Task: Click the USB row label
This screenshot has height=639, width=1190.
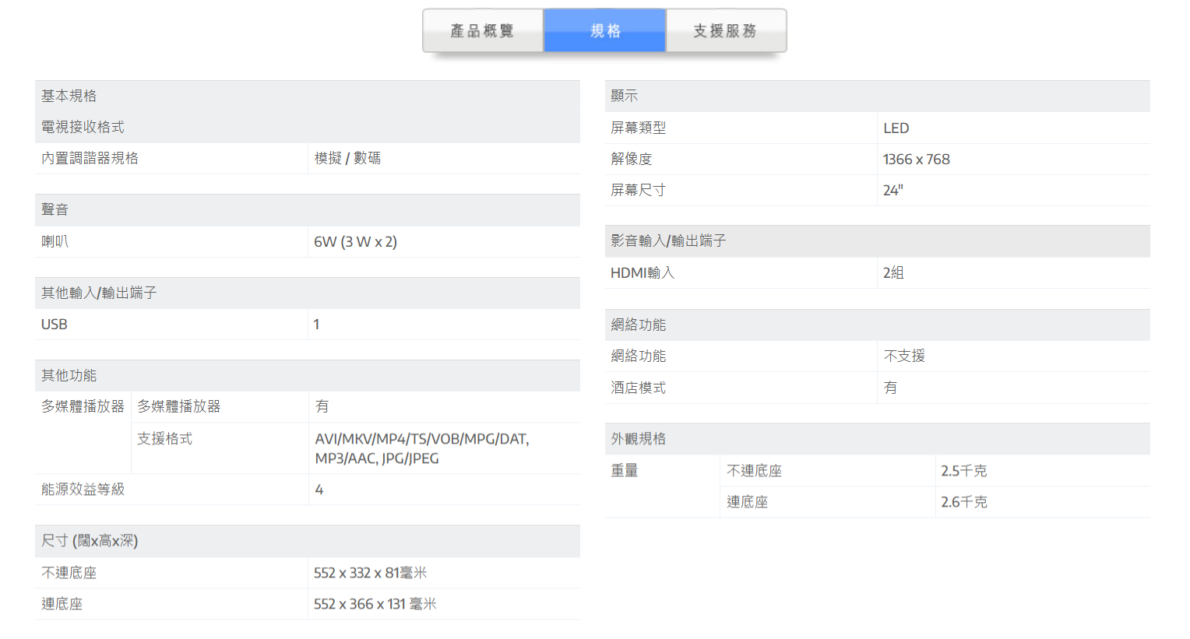Action: coord(55,325)
